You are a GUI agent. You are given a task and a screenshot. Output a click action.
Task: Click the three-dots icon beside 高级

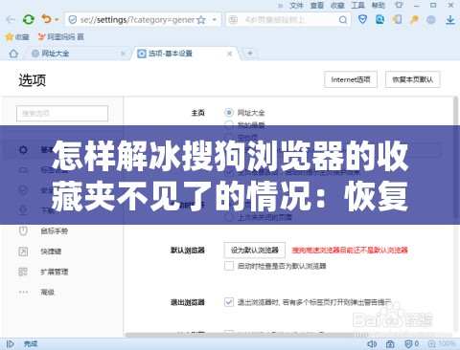click(23, 292)
